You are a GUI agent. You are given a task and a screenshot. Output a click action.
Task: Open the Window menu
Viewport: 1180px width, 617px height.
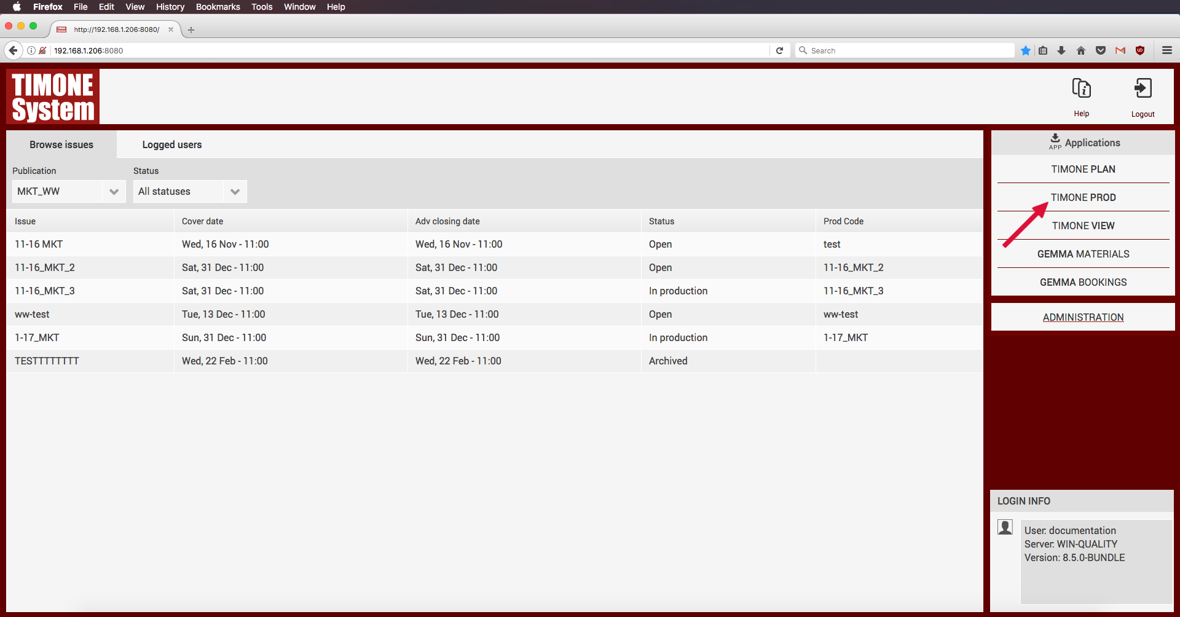299,7
